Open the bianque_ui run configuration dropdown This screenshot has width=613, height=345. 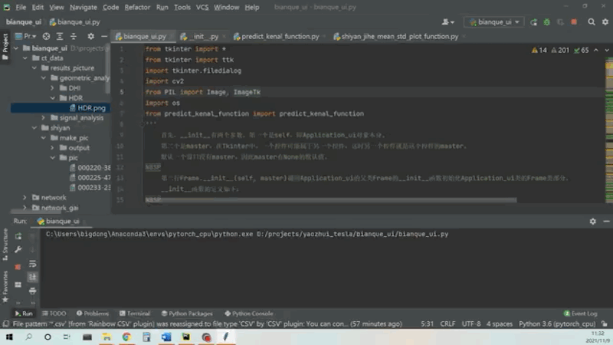pos(494,22)
